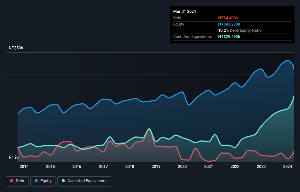Click the Mar 31 2024 tooltip date
The width and height of the screenshot is (300, 192).
185,11
